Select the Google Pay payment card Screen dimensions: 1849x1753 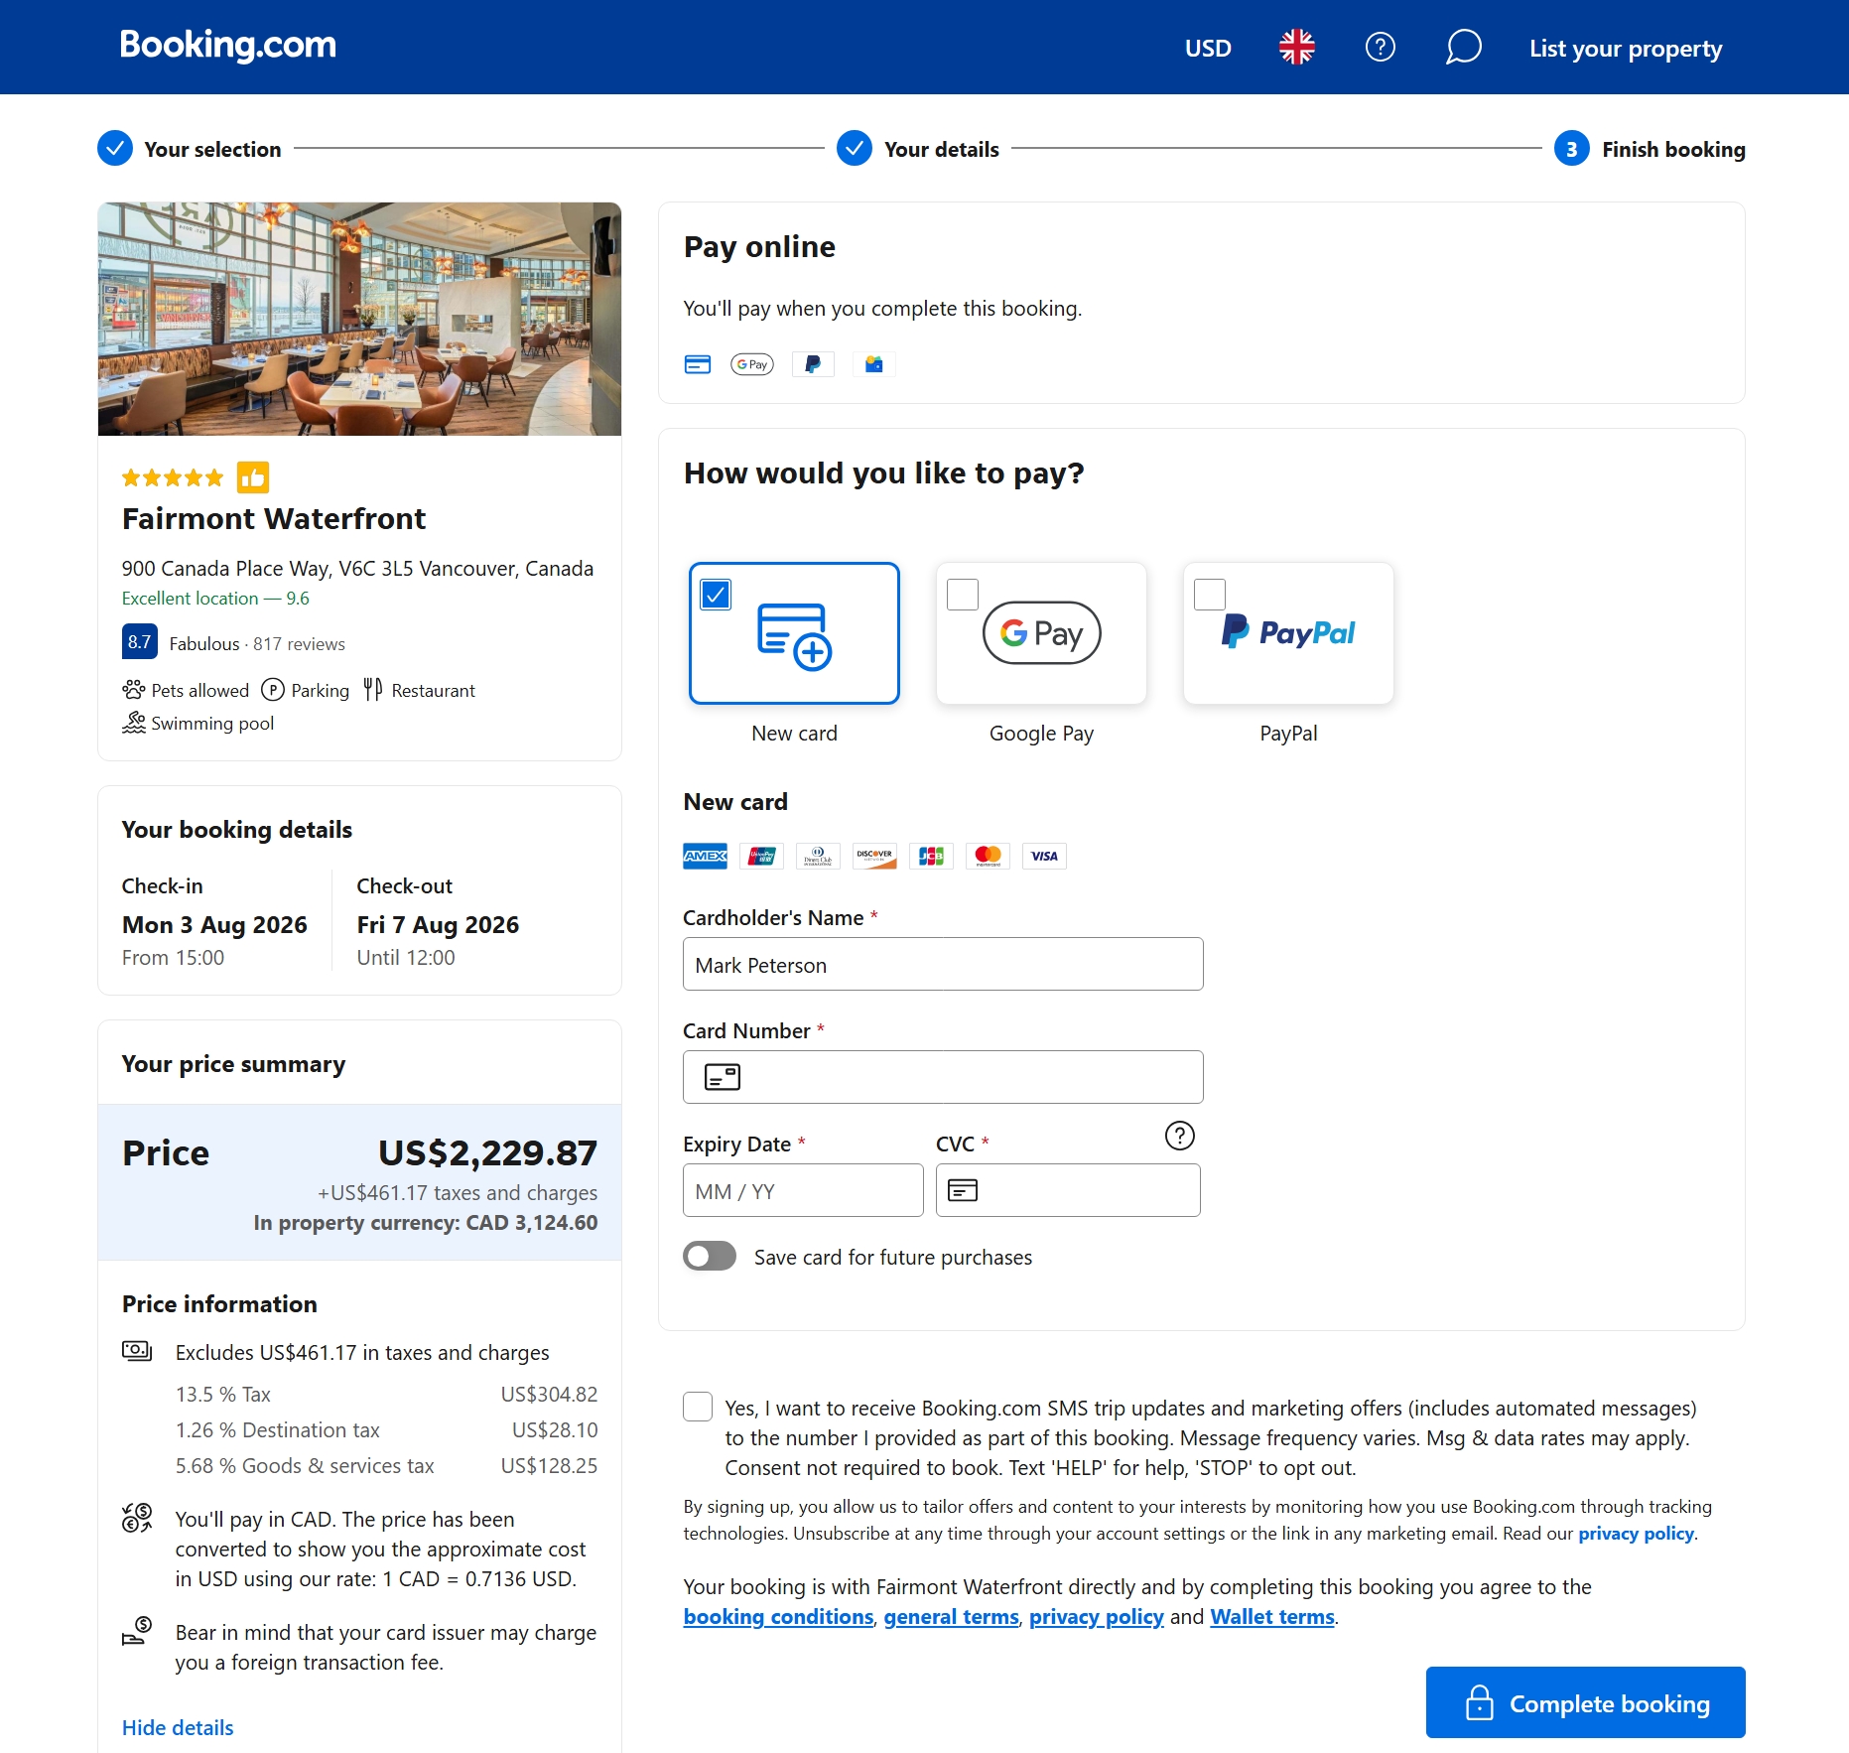pyautogui.click(x=1041, y=633)
